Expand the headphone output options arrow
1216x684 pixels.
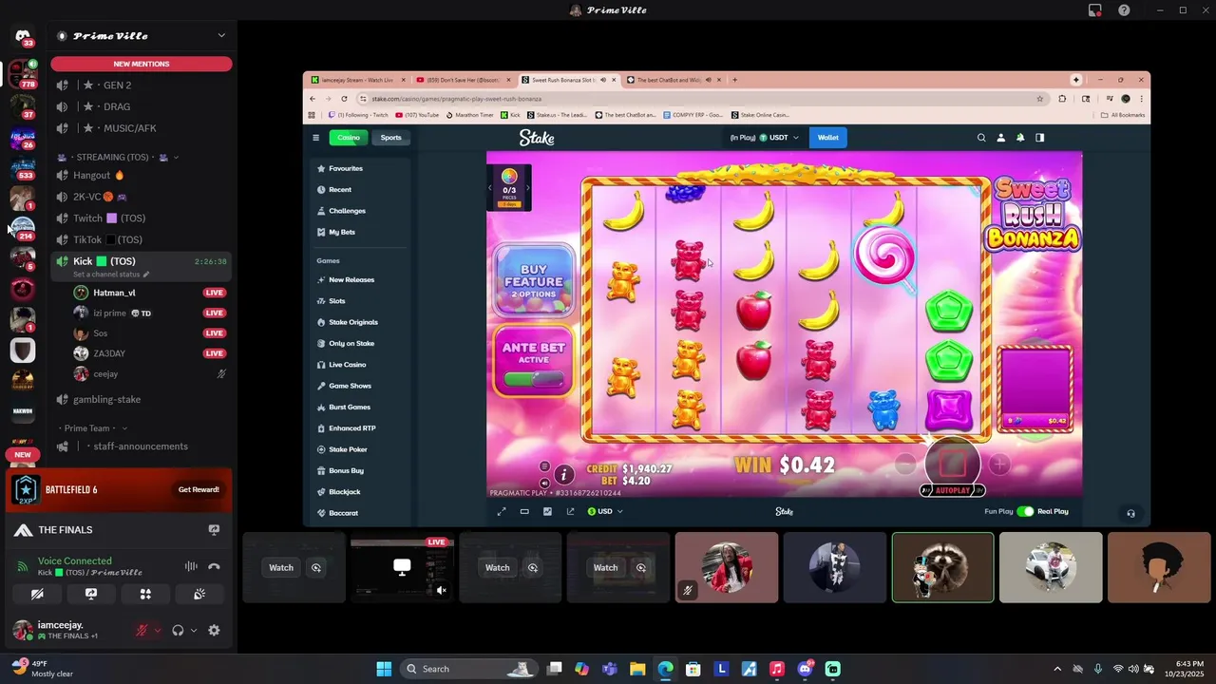point(194,630)
